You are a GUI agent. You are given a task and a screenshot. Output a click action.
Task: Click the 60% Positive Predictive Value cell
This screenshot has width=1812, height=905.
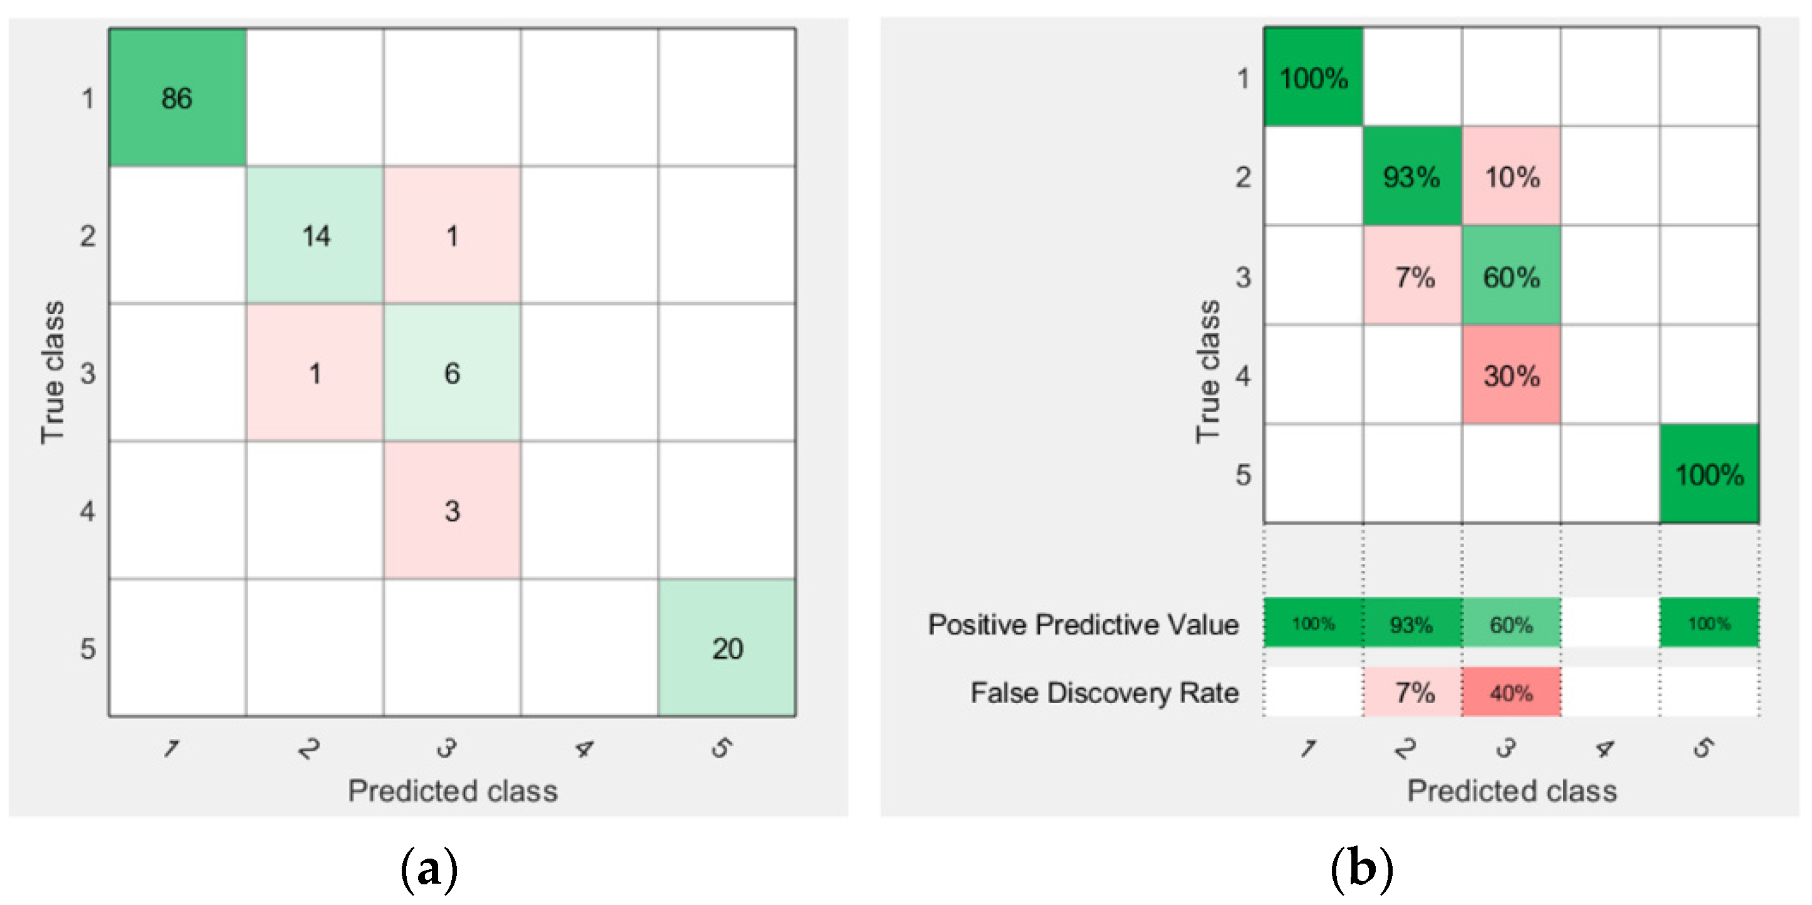pos(1512,624)
